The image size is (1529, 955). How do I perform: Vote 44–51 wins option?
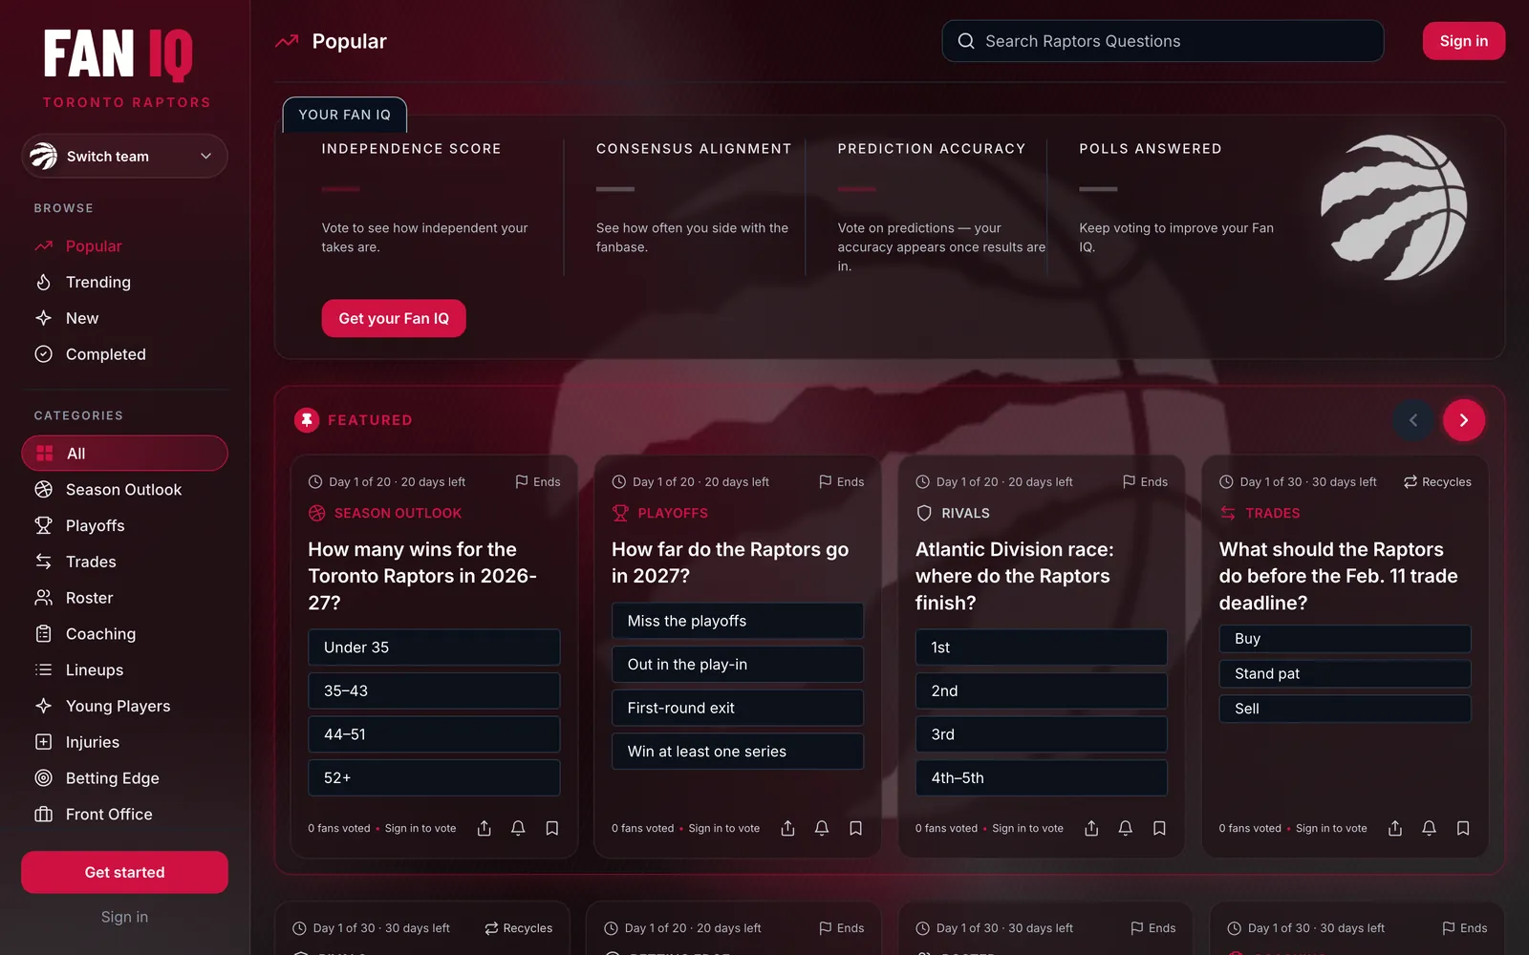point(434,734)
